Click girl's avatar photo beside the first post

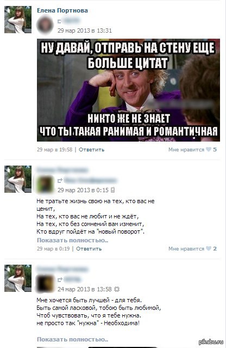18,20
